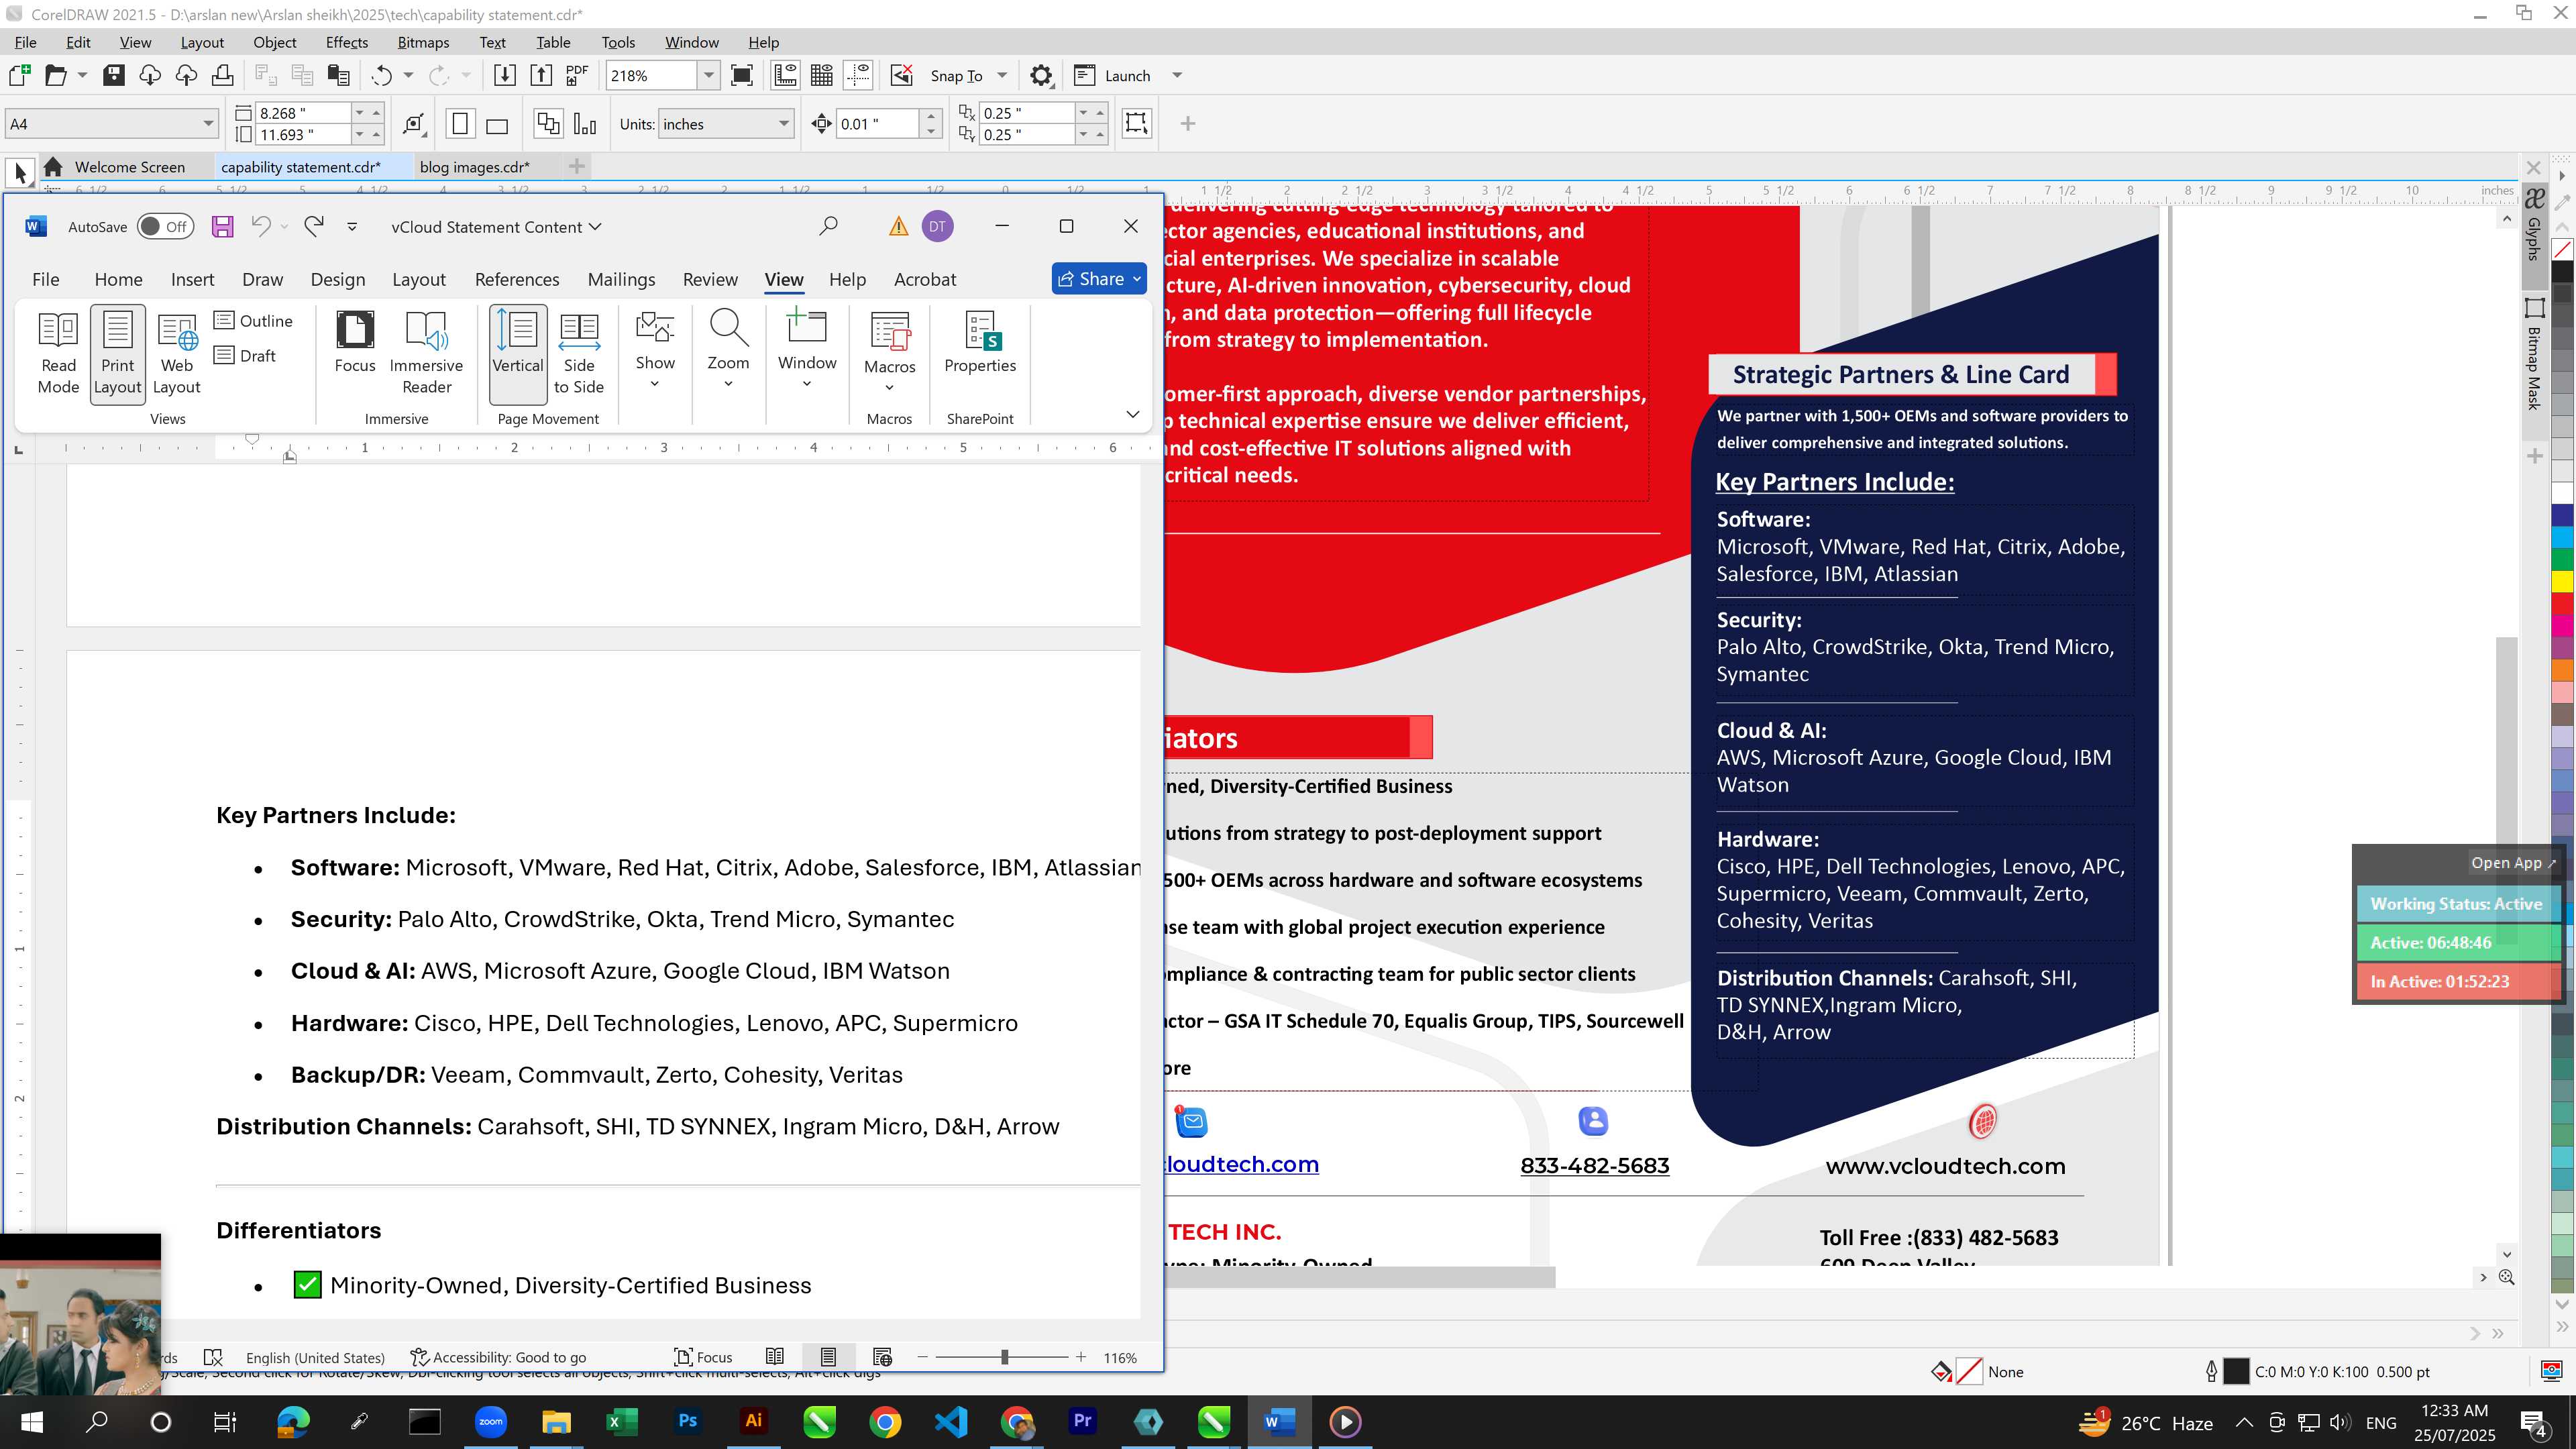Pick yellow swatch in CorelDRAW palette
This screenshot has width=2576, height=1449.
coord(2562,581)
